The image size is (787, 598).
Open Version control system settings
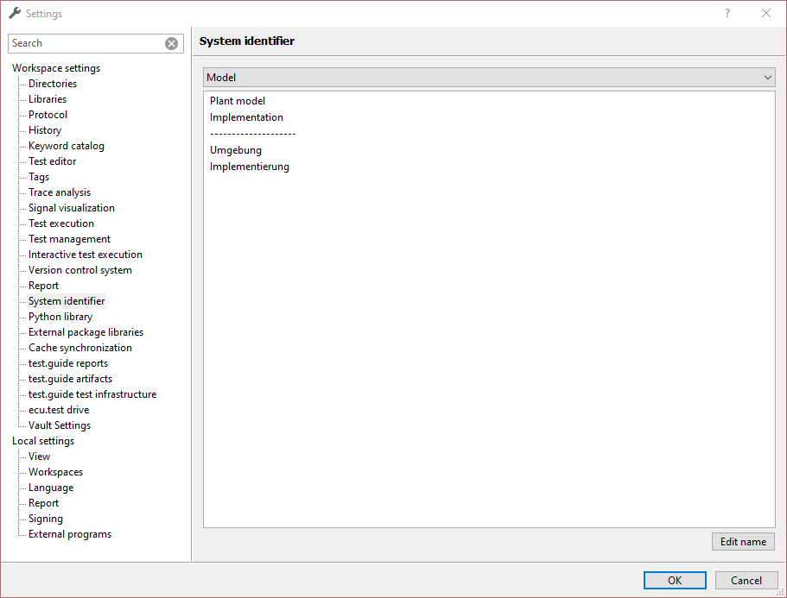(x=80, y=270)
